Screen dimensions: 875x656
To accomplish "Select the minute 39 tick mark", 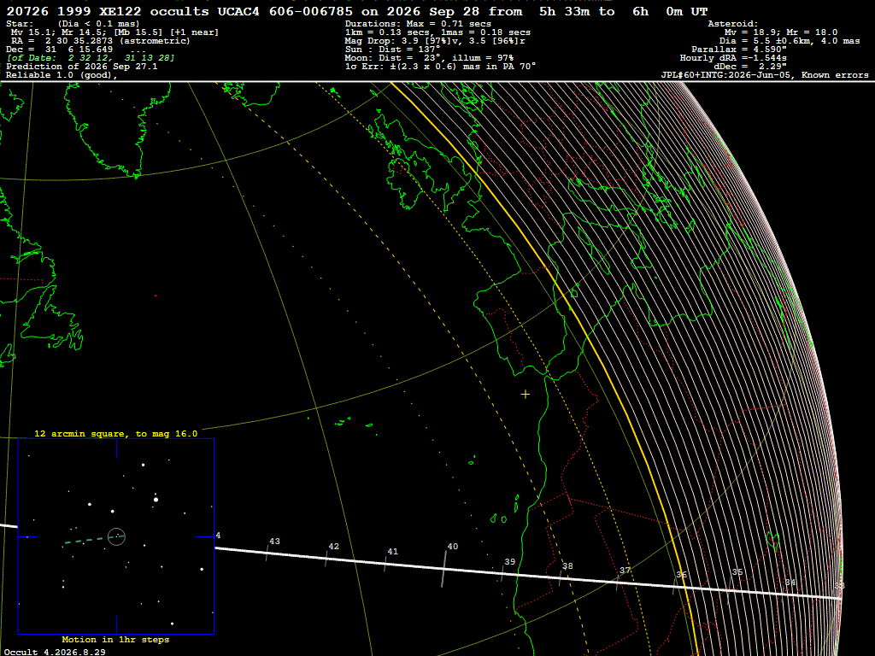I will [502, 573].
